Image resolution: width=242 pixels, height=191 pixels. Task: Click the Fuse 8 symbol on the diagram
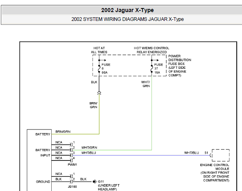tap(99, 69)
